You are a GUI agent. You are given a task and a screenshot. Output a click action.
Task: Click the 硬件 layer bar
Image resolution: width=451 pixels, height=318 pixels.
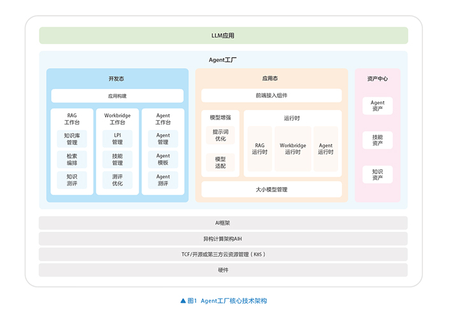pyautogui.click(x=223, y=270)
